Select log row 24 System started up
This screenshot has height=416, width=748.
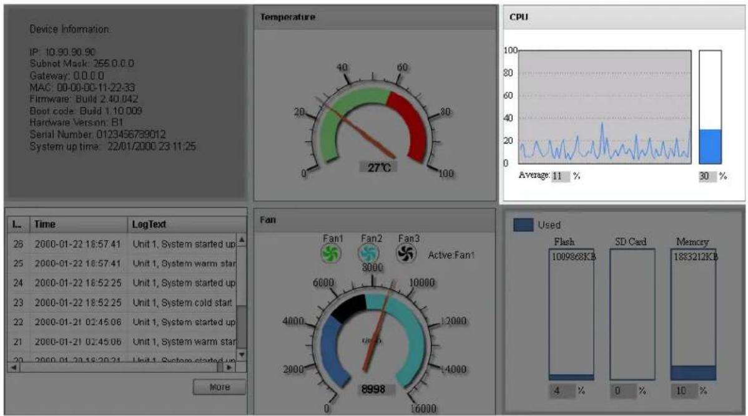tap(122, 283)
